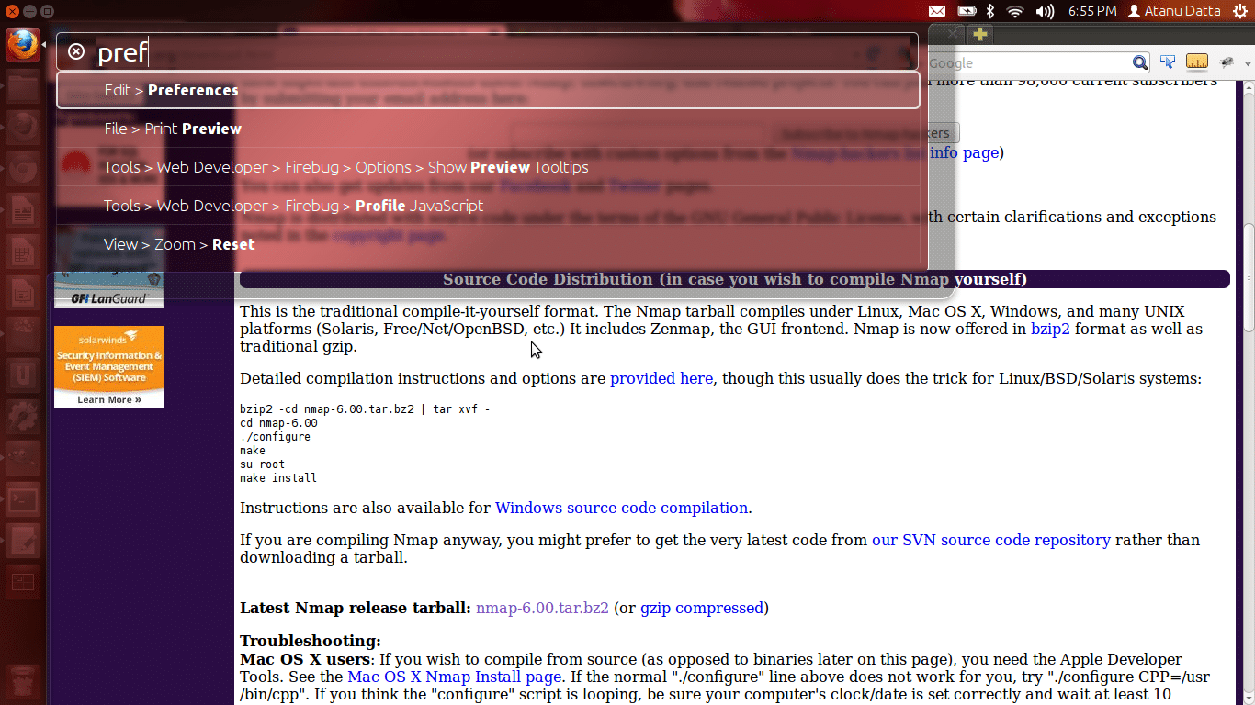Open the Trash at launcher bottom
The height and width of the screenshot is (705, 1255).
tap(23, 684)
